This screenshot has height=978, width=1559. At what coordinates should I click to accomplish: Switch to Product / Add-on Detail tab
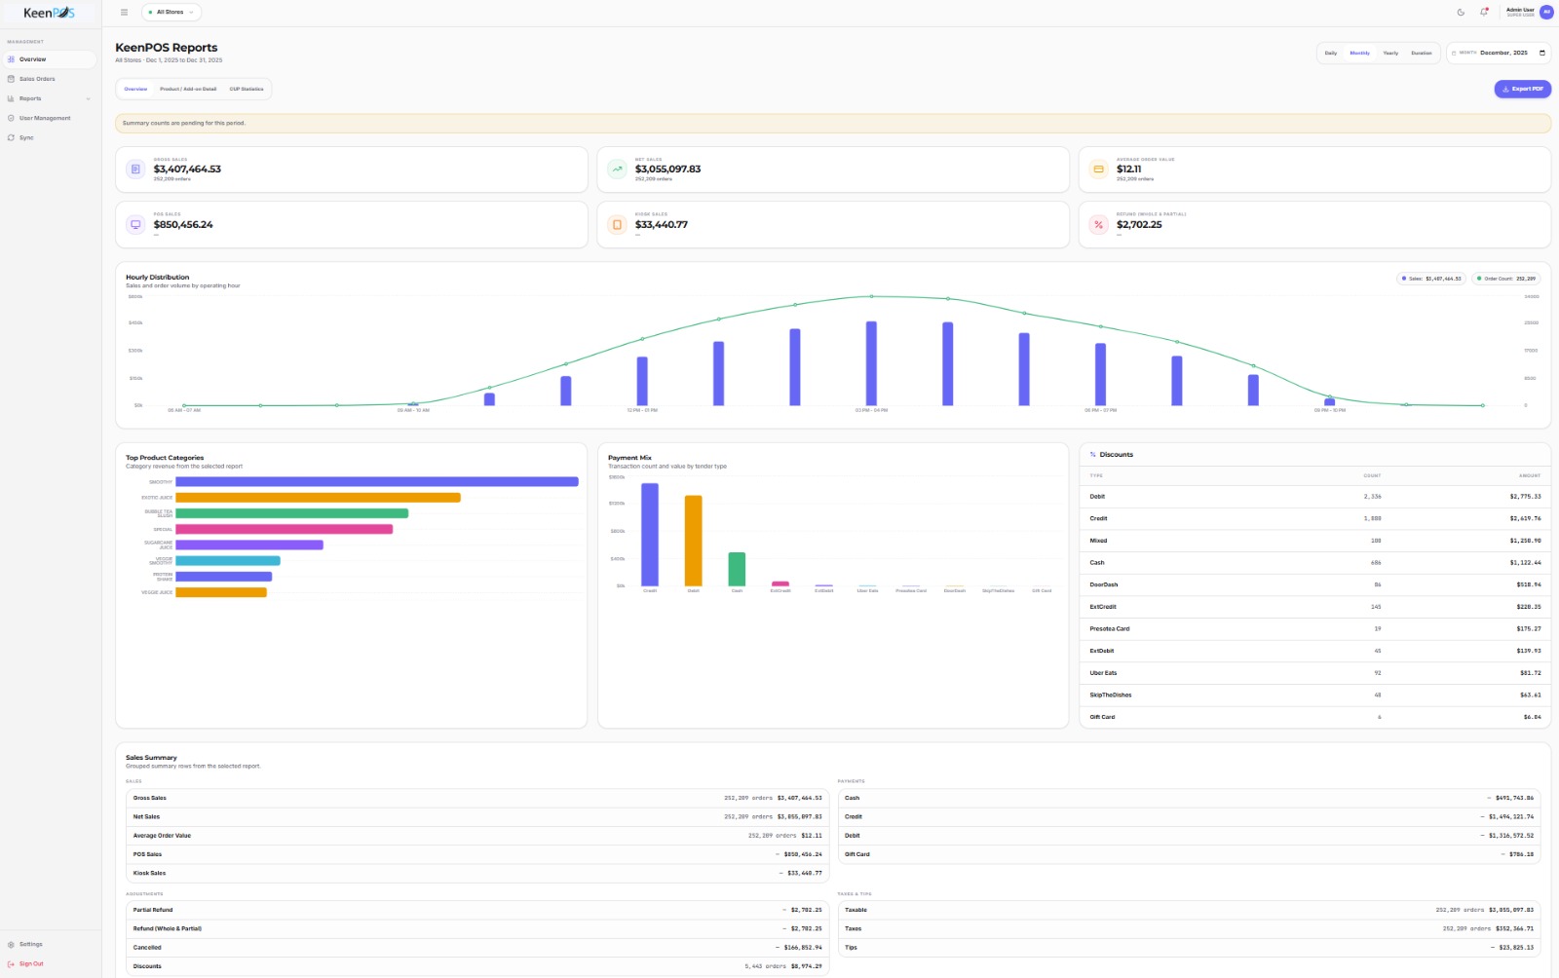(x=188, y=89)
